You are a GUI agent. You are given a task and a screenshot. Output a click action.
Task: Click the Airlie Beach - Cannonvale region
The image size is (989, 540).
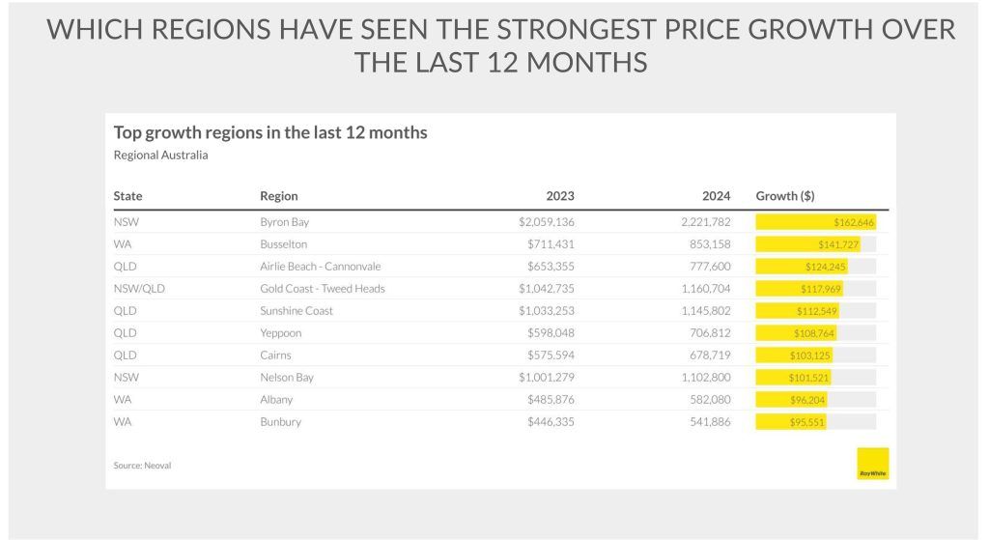pyautogui.click(x=321, y=267)
